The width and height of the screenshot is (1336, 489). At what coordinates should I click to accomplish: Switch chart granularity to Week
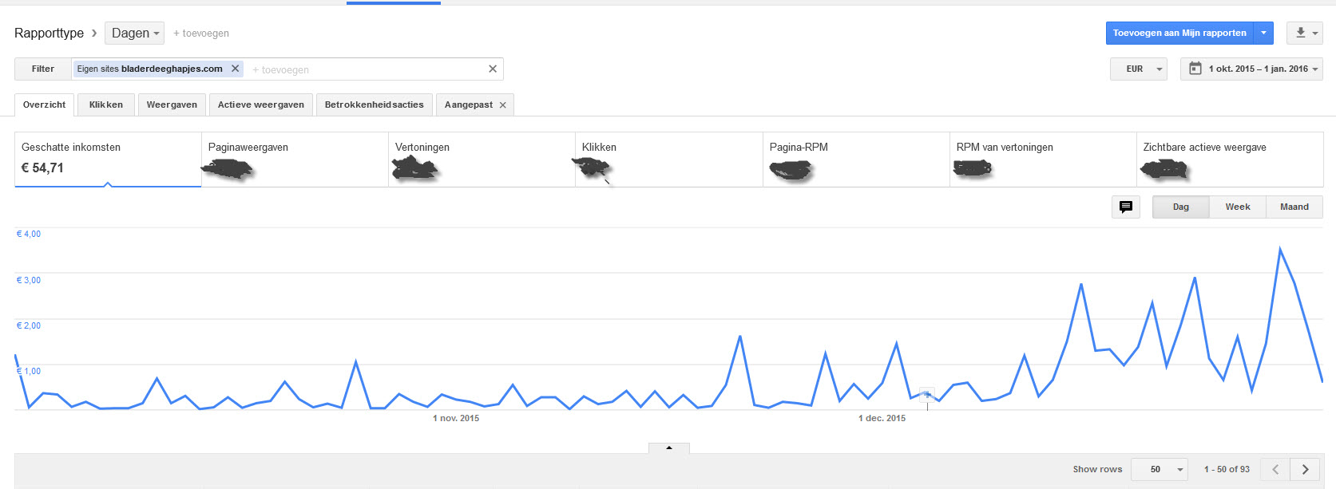point(1238,207)
